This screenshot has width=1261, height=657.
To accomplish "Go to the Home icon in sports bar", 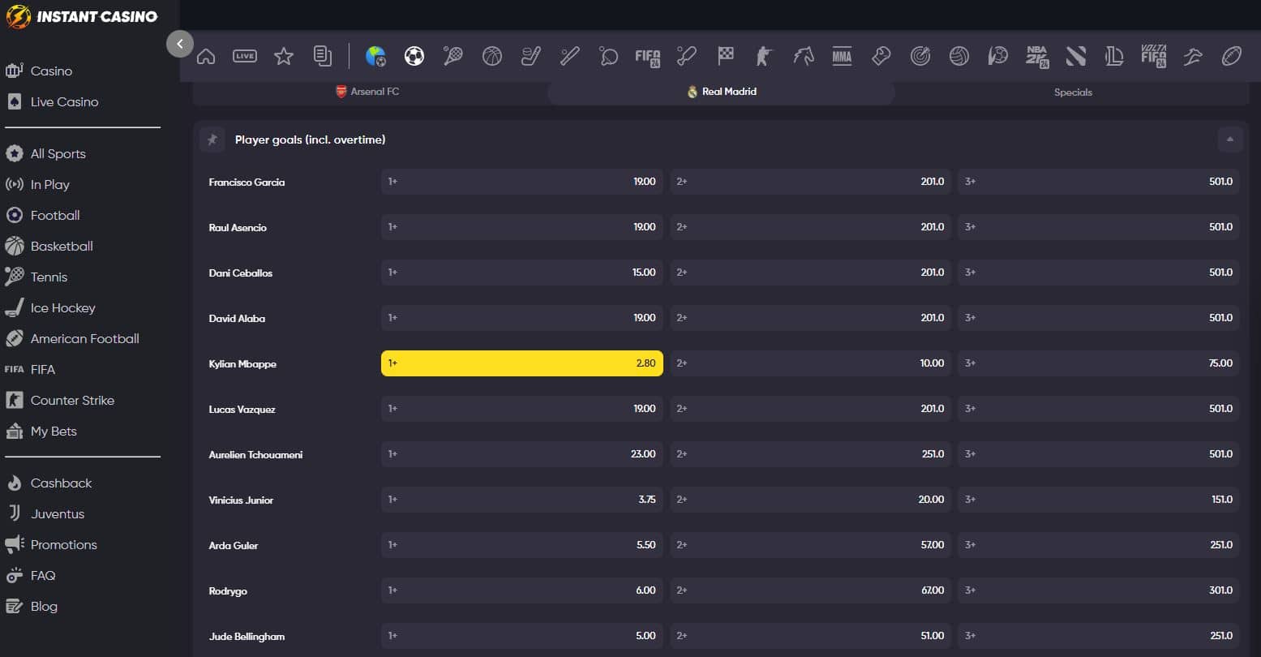I will pos(206,56).
